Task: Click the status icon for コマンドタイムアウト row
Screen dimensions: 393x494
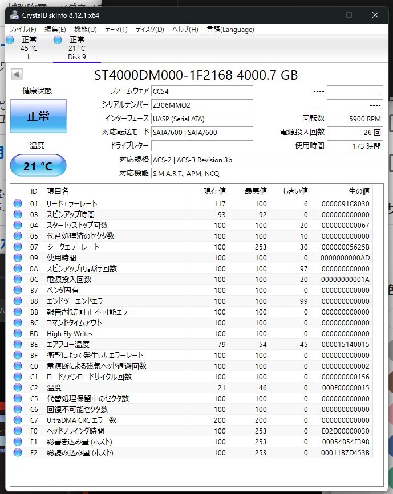Action: coord(18,322)
